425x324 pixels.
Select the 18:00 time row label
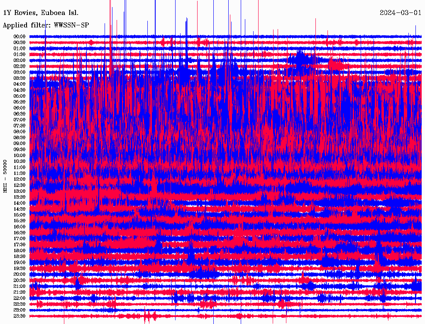tap(20, 250)
